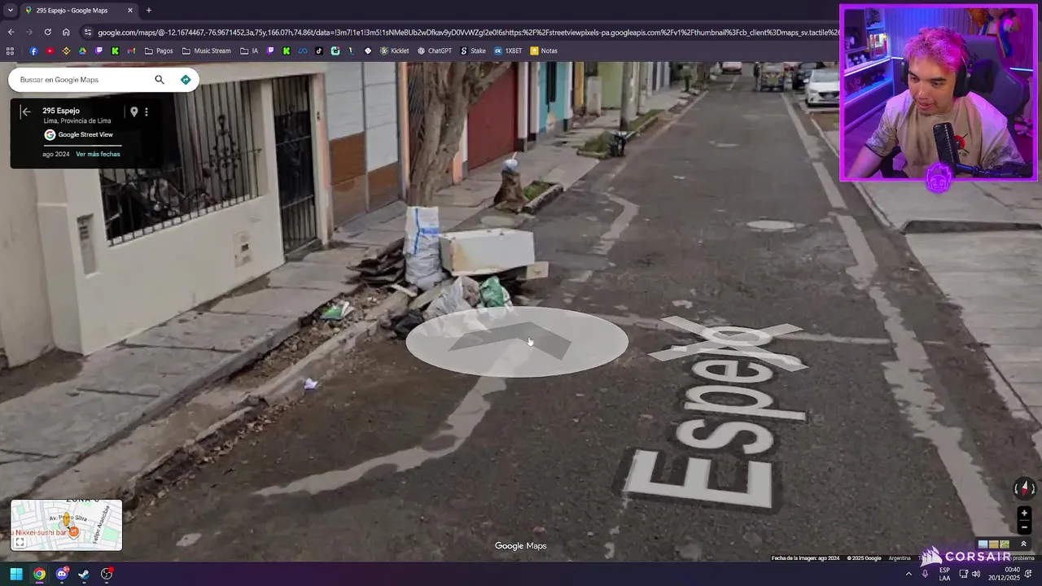Open the ChatGPT bookmark
The image size is (1042, 586).
[435, 50]
